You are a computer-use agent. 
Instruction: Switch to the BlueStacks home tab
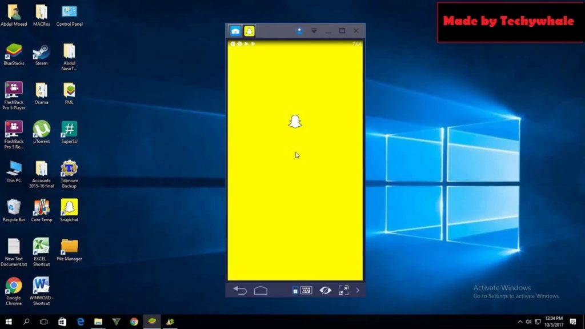pos(235,31)
